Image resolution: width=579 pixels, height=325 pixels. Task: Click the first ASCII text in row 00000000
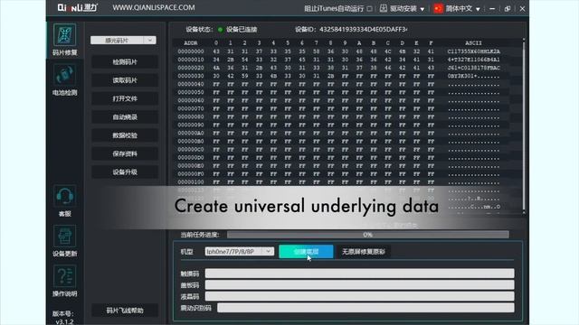click(473, 51)
